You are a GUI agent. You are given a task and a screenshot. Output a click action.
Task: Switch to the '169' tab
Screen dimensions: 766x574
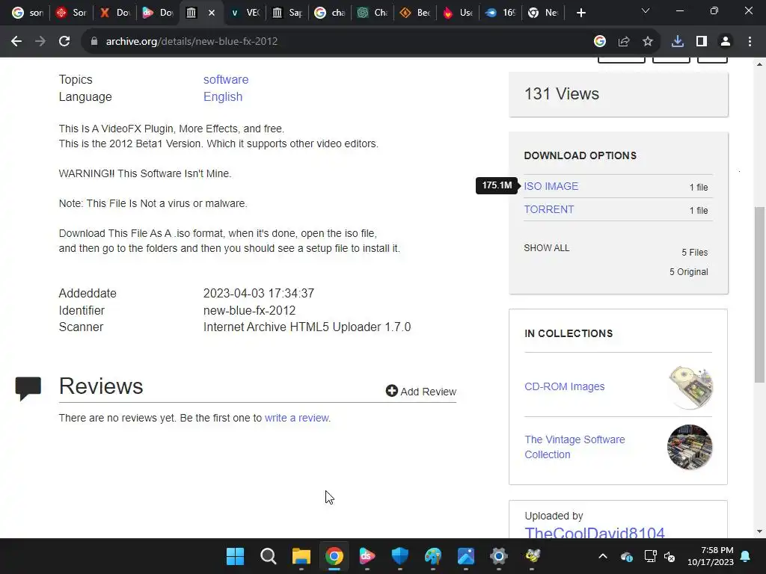500,13
